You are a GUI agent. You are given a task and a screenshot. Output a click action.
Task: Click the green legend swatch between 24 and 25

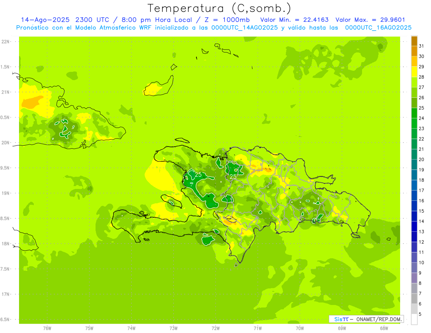414,113
